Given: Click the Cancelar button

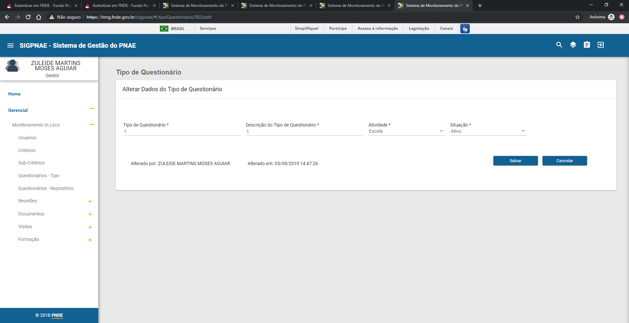Looking at the screenshot, I should point(564,161).
